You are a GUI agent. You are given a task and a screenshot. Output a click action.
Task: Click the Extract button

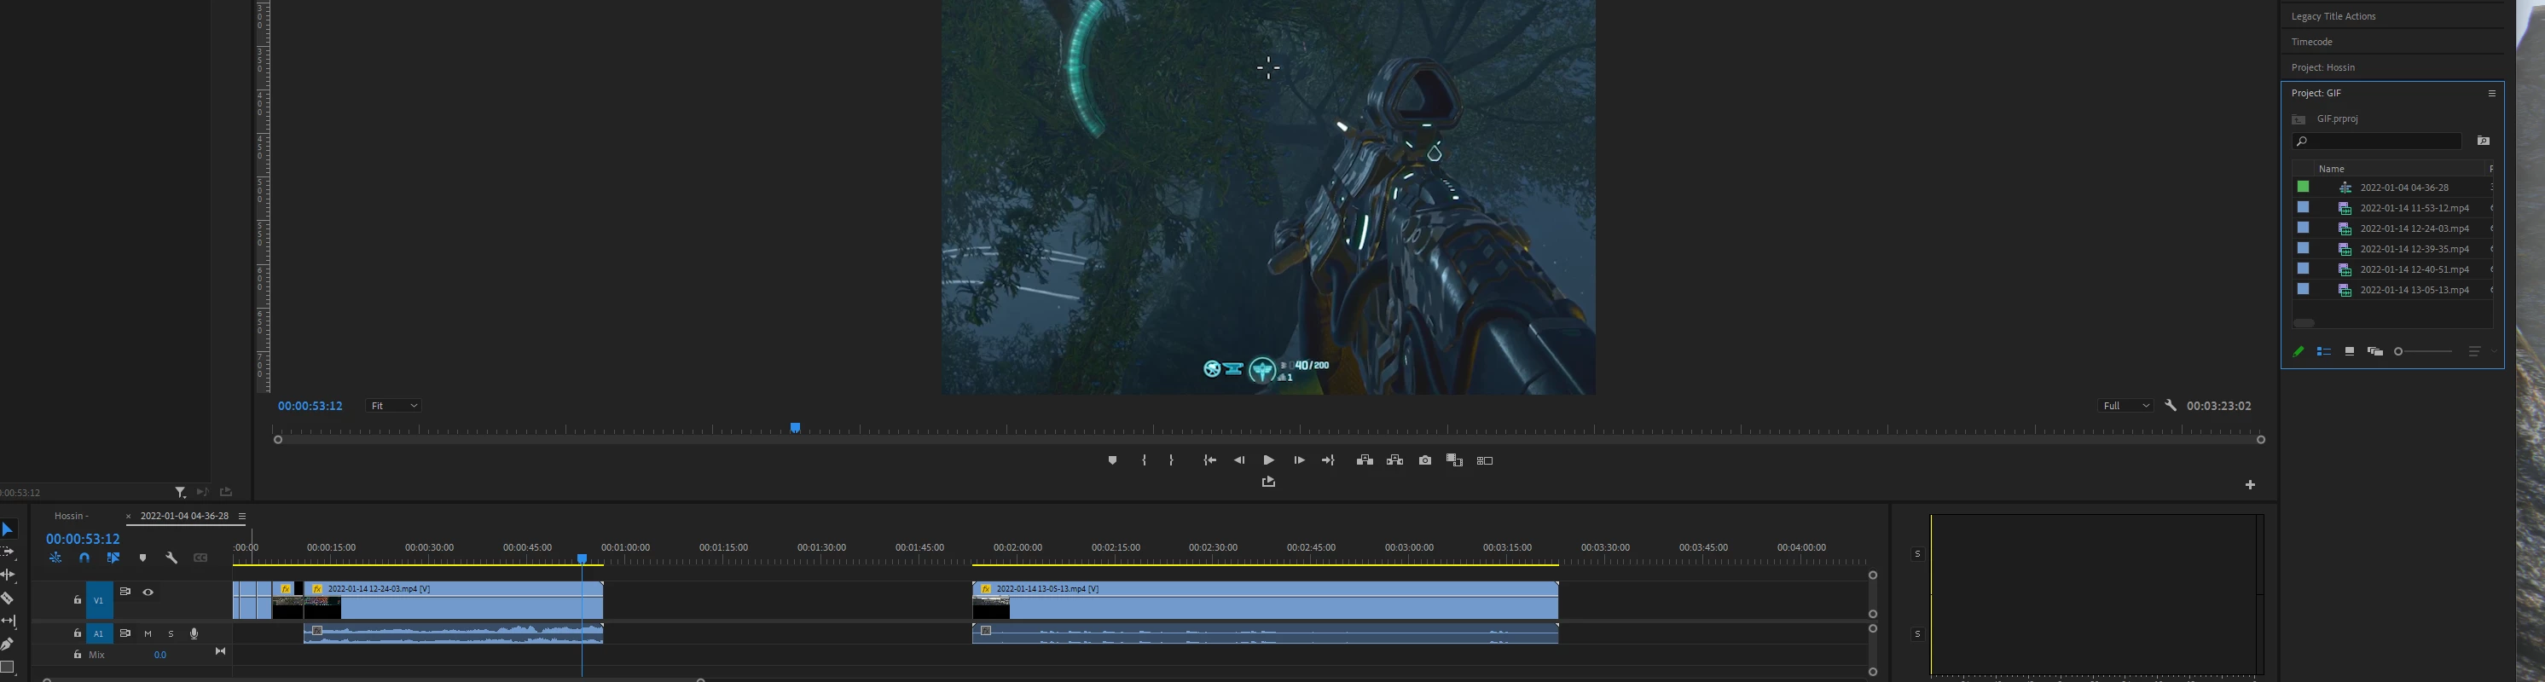pyautogui.click(x=1395, y=460)
